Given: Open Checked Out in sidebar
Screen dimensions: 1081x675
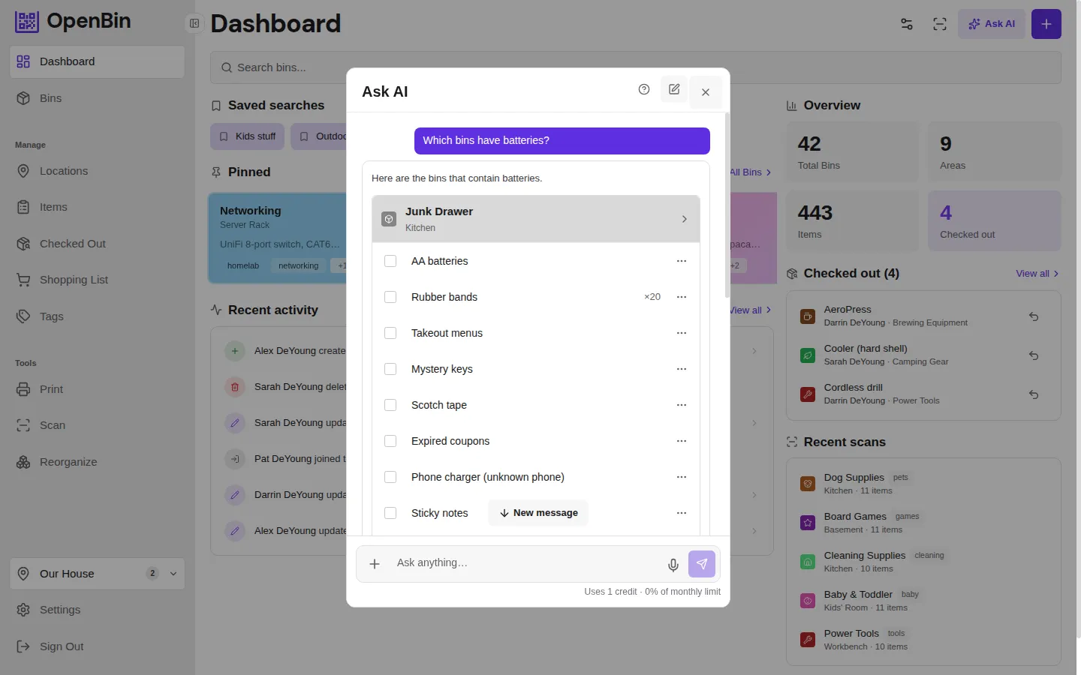Looking at the screenshot, I should [x=97, y=244].
